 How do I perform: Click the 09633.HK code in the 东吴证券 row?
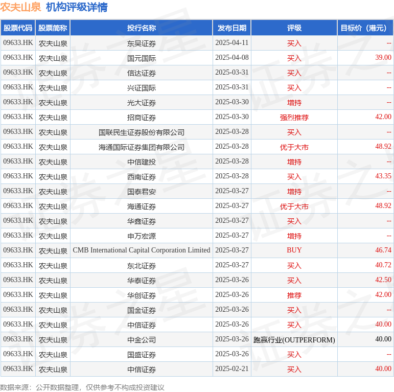pyautogui.click(x=18, y=43)
